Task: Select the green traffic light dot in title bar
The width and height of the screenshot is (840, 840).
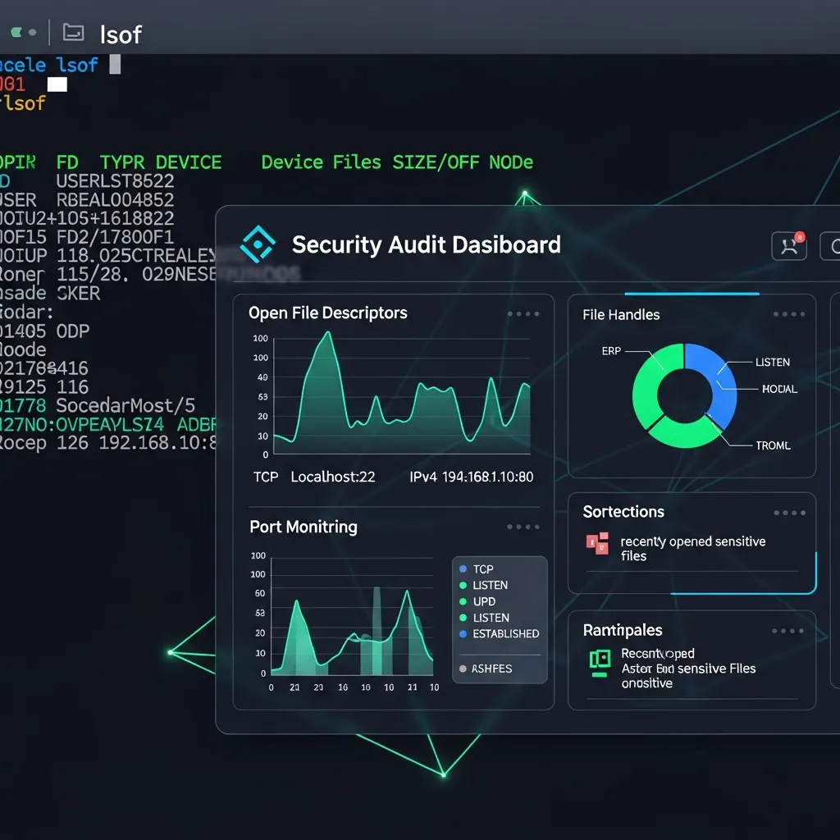Action: tap(15, 31)
